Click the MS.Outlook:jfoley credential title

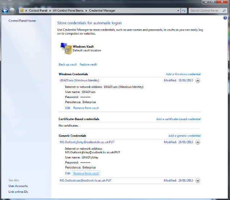[x=87, y=142]
